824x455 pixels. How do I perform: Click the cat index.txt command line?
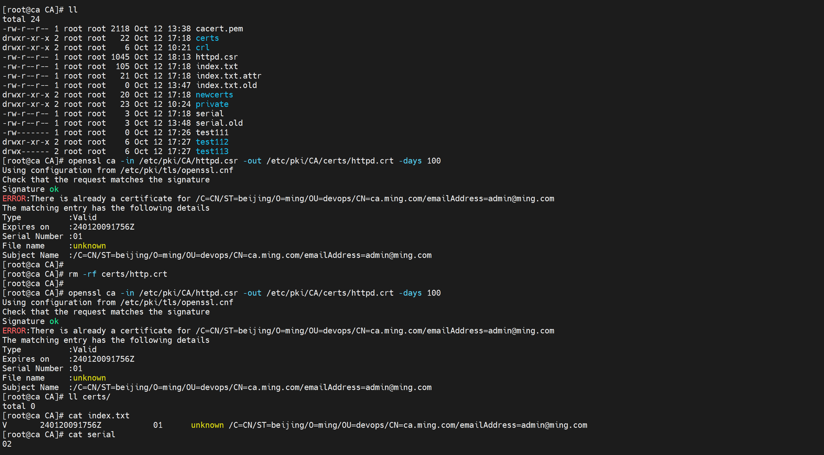coord(99,416)
